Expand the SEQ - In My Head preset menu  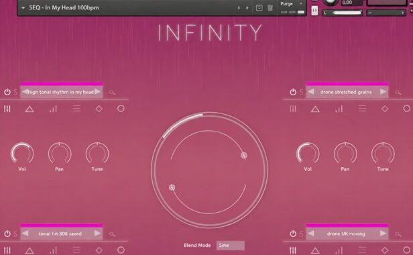pyautogui.click(x=23, y=8)
